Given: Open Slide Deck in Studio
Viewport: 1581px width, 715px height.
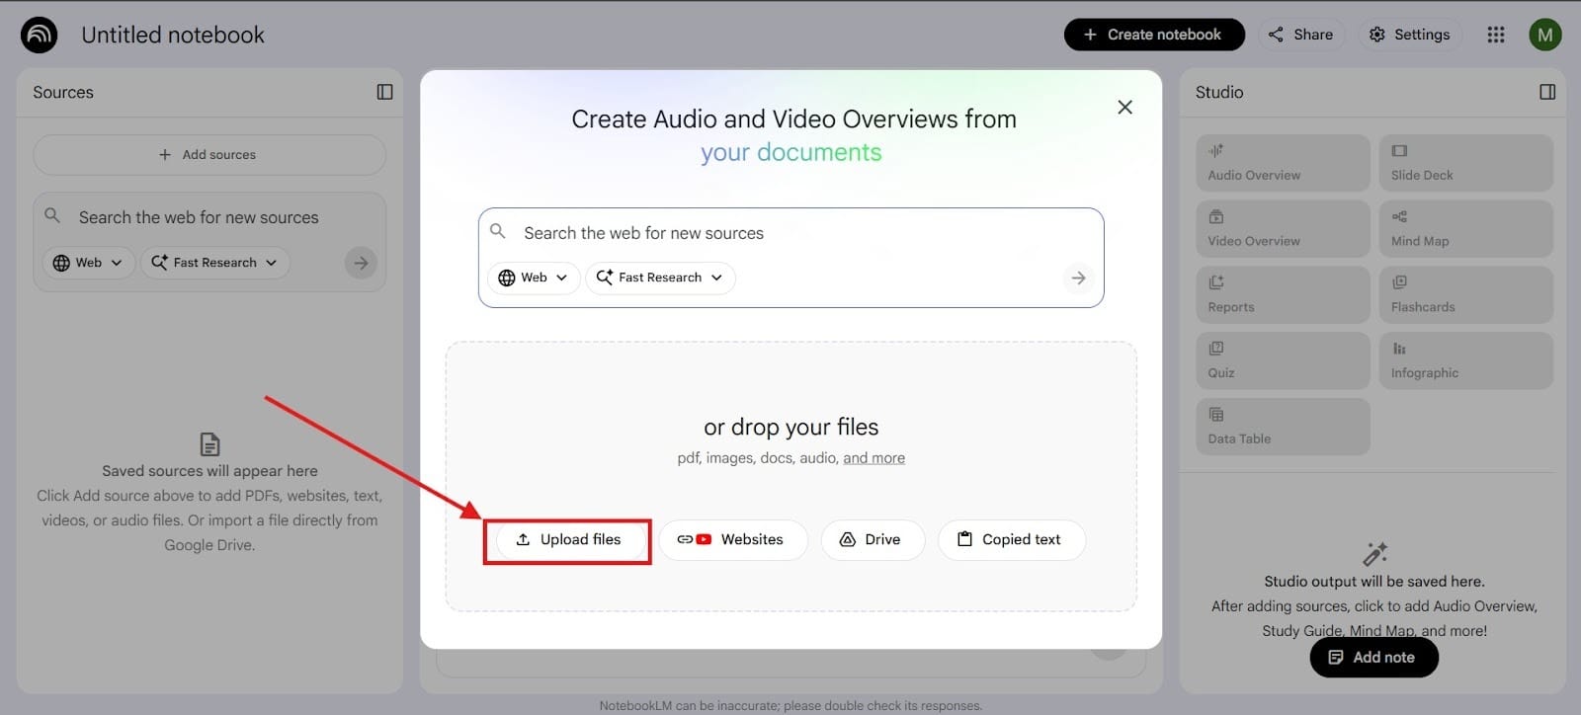Looking at the screenshot, I should point(1465,163).
